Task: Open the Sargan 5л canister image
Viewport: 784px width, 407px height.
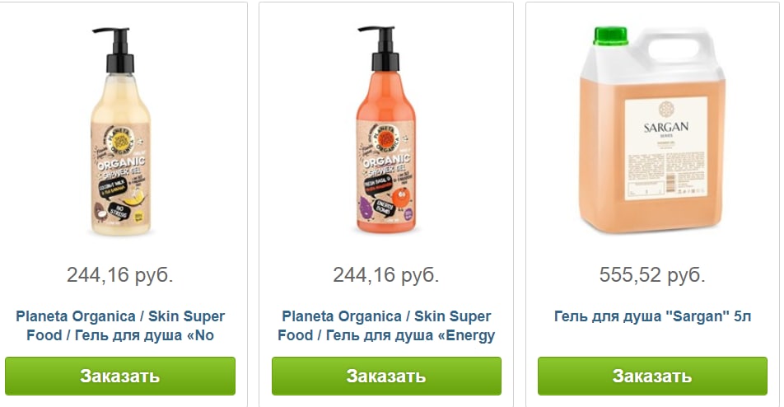Action: (x=652, y=130)
